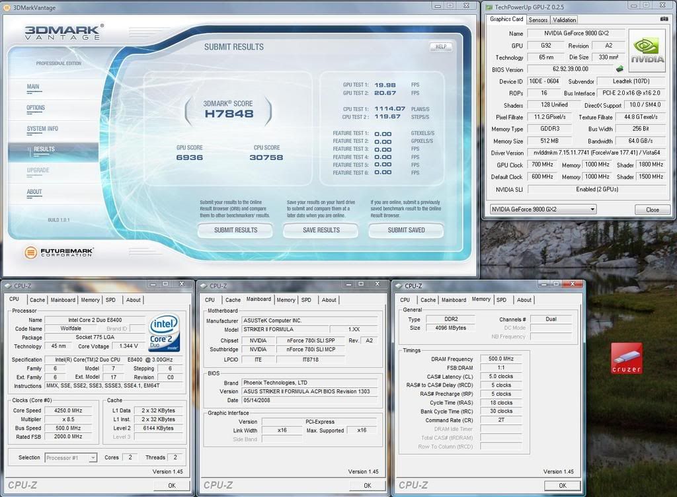Go to Options in 3DMark sidebar
Image resolution: width=677 pixels, height=497 pixels.
[x=36, y=108]
